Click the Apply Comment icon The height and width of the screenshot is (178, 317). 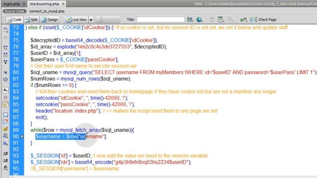click(x=5, y=115)
